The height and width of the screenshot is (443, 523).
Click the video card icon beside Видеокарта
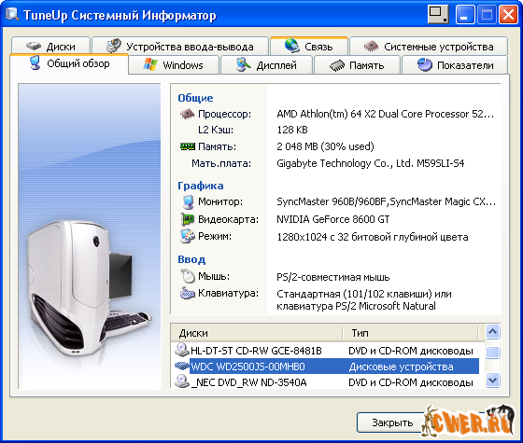pyautogui.click(x=188, y=219)
